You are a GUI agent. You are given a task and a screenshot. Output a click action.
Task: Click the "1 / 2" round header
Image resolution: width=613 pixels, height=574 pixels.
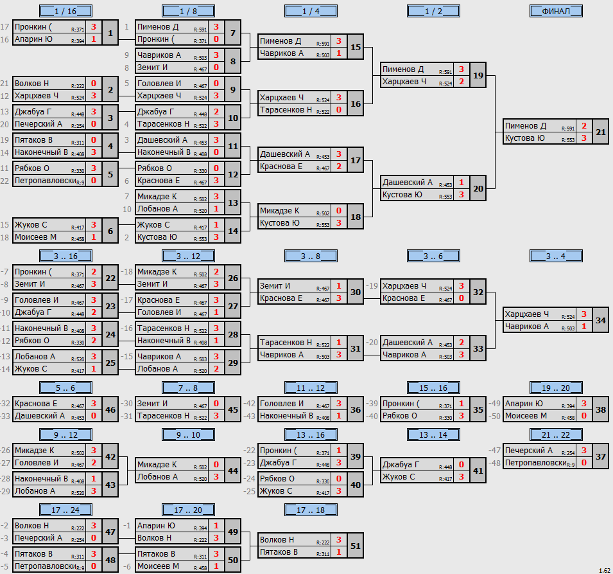433,11
